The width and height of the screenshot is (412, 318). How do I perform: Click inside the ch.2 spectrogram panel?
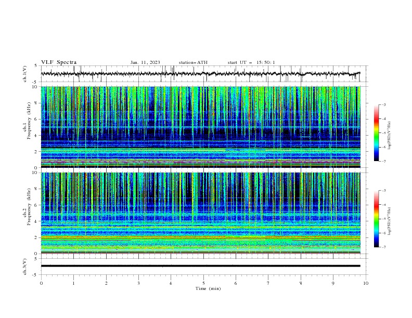click(x=201, y=213)
